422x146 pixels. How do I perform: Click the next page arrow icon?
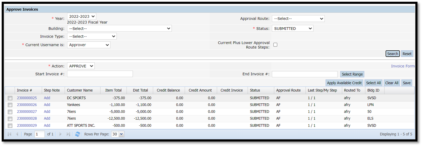tap(60, 134)
